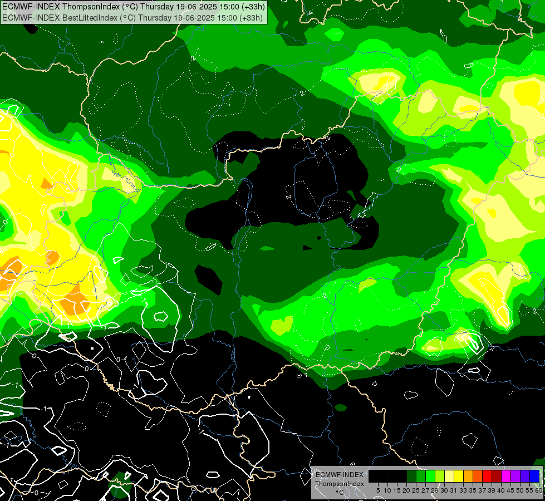Viewport: 545px width, 501px height.
Task: Click the legend tick value 5
Action: click(378, 490)
